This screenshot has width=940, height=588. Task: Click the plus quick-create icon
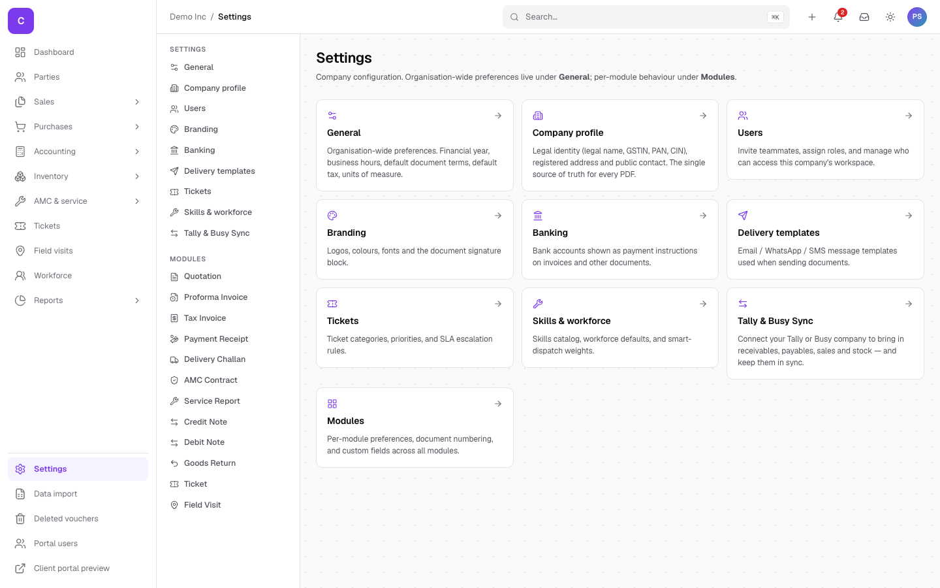point(812,17)
